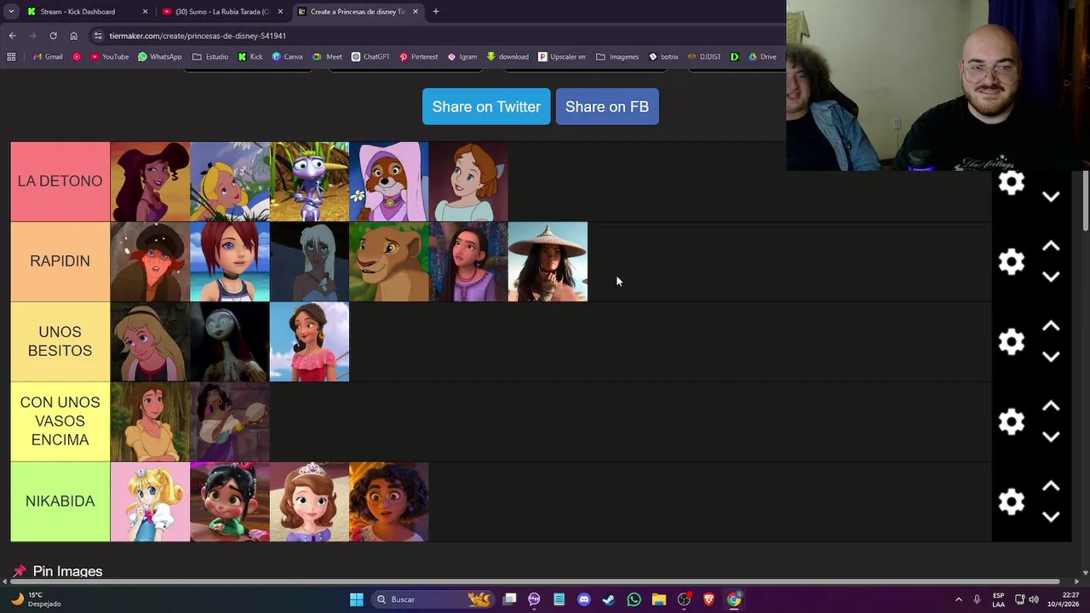1090x613 pixels.
Task: Go back to the previous page
Action: (12, 36)
